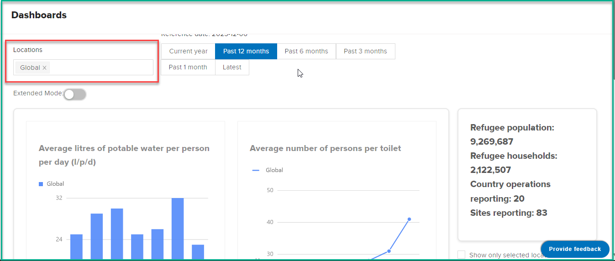Click the tallest bar in water chart
Screen dimensions: 615x261
tap(178, 228)
